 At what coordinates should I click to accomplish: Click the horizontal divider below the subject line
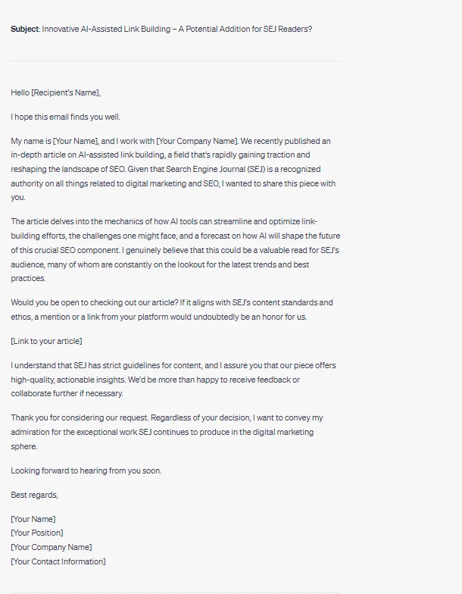click(175, 61)
